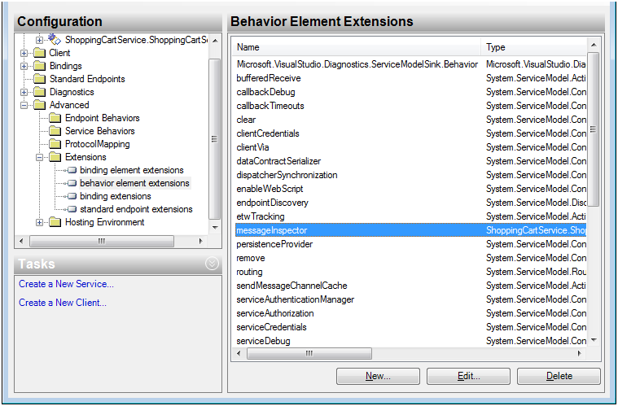Select the persistenceProvider row

[410, 244]
